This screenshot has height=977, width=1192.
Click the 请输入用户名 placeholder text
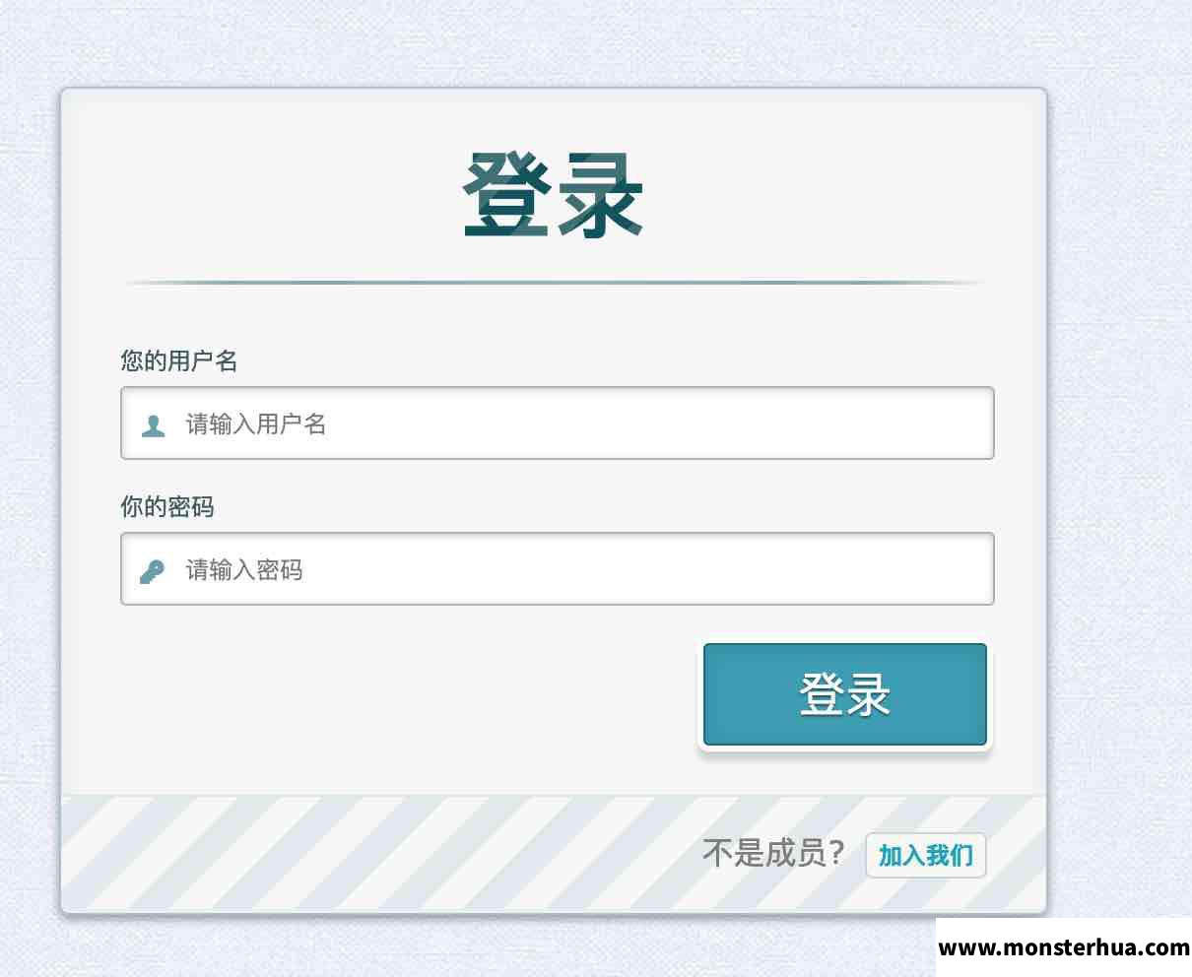256,423
